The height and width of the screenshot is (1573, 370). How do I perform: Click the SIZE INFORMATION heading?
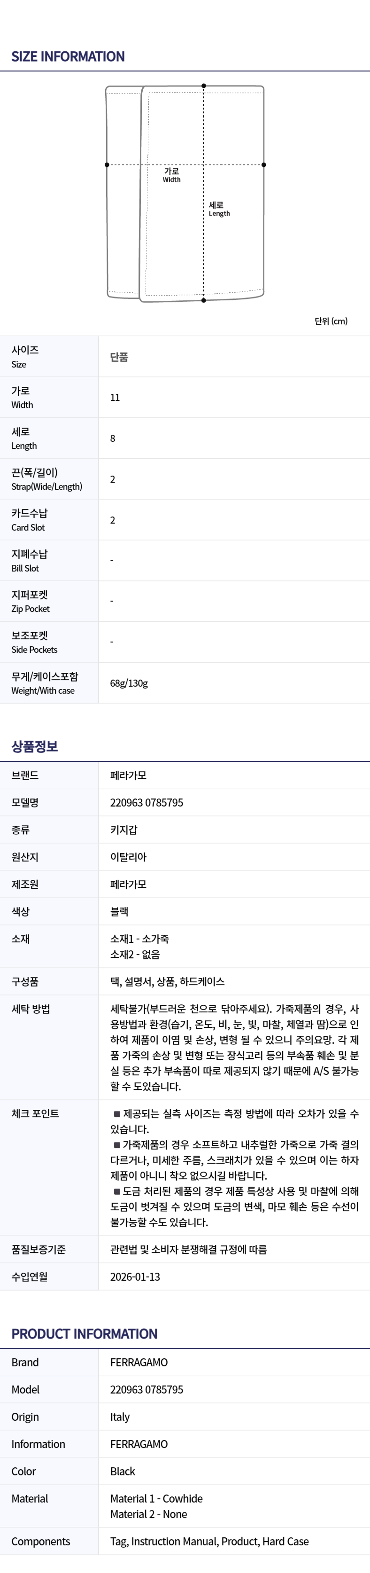[68, 57]
